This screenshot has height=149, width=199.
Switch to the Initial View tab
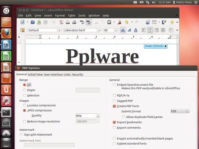[35, 74]
